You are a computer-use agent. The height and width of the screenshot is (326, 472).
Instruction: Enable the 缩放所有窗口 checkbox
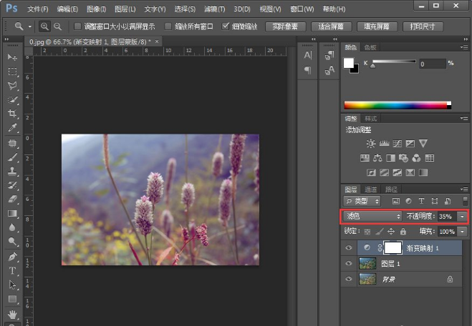tap(168, 26)
